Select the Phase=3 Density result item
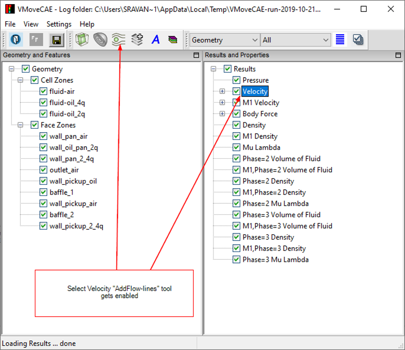 tap(268, 237)
